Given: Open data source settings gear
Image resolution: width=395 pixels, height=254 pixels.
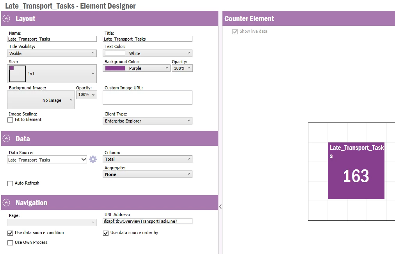Looking at the screenshot, I should pos(93,159).
